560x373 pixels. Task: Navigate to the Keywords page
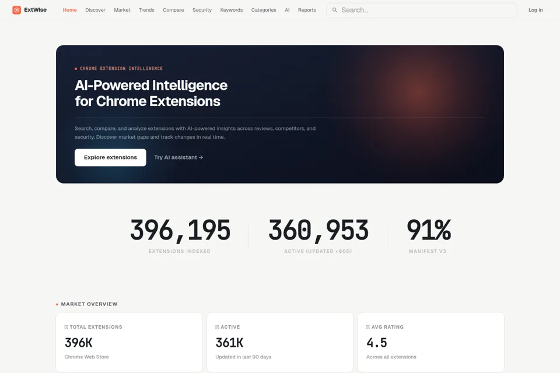click(x=232, y=10)
